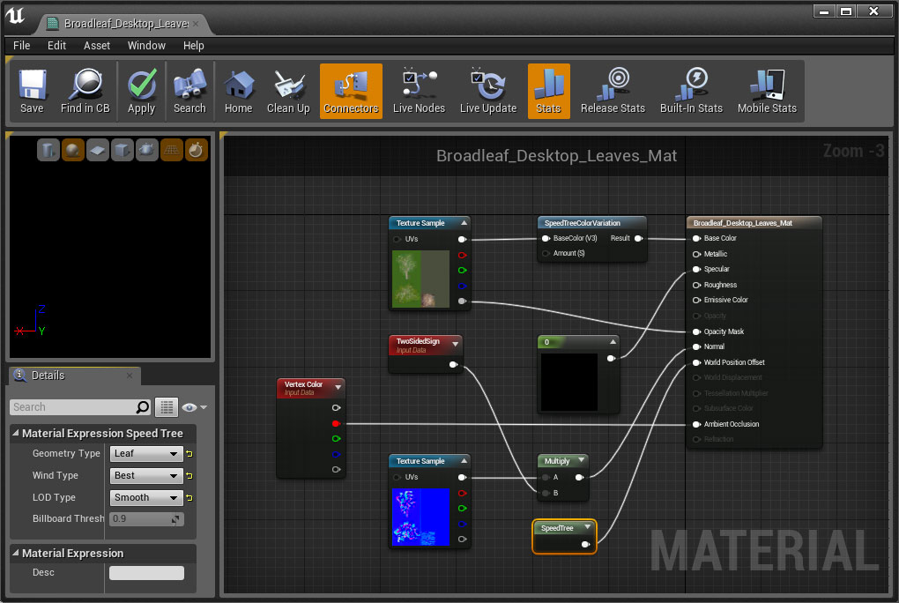Click SpeedTree node output pin

point(585,545)
